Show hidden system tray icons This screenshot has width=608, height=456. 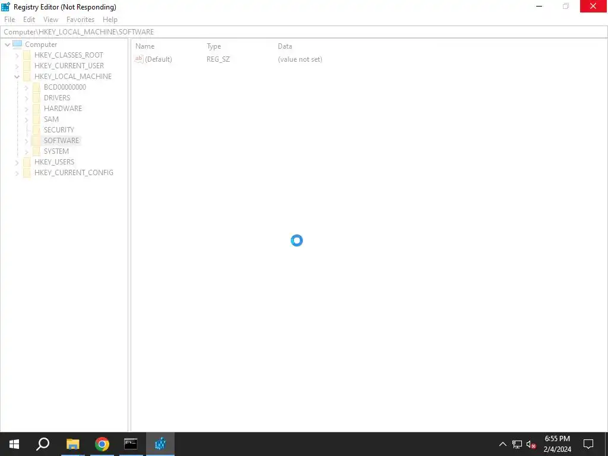pos(502,444)
